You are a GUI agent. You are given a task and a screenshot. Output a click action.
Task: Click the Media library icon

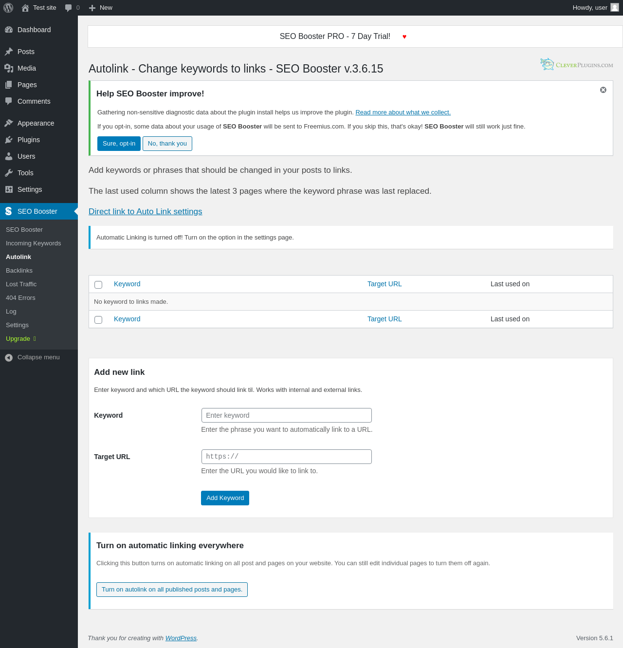(x=9, y=68)
